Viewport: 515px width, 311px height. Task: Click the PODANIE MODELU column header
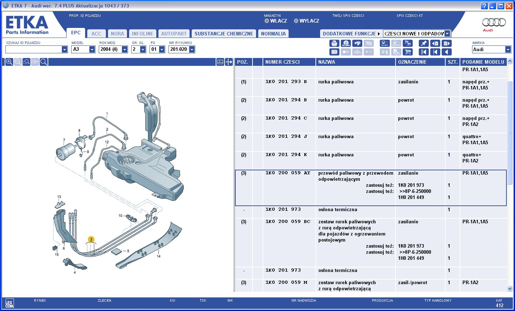483,62
